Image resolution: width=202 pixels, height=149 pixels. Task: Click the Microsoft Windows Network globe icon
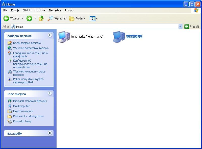[10, 101]
